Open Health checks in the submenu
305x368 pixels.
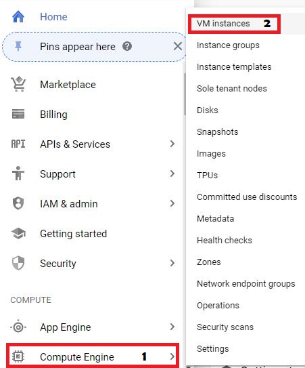pos(225,241)
